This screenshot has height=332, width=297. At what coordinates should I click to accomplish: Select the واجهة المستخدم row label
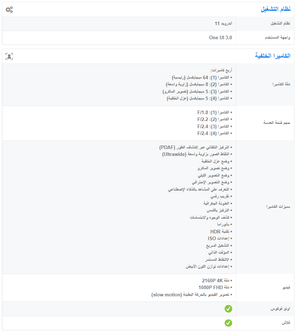pos(278,37)
